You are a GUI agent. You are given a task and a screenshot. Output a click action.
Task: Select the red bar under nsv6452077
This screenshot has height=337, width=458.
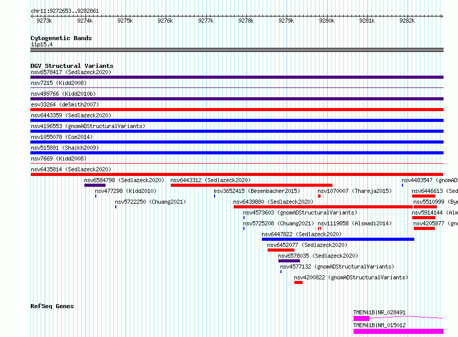(281, 250)
